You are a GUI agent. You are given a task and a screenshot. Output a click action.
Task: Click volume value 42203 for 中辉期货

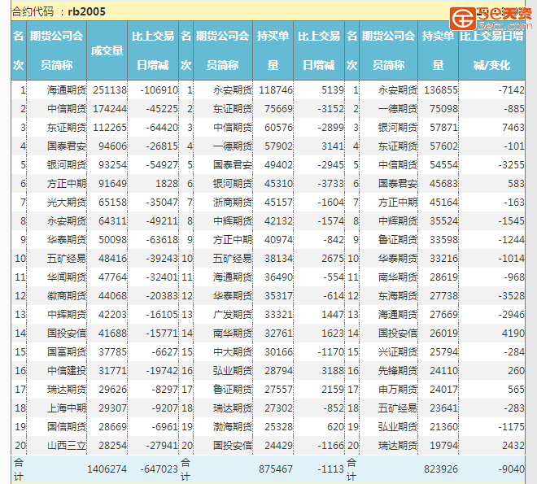point(112,315)
